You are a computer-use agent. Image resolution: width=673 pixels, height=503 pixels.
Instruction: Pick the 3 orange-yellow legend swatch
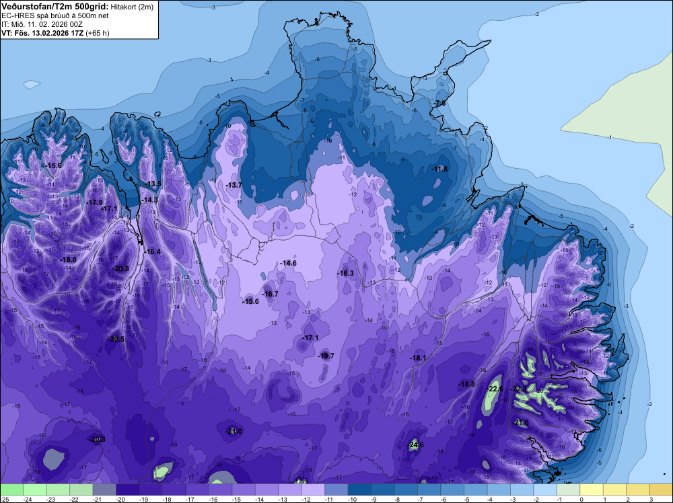point(661,490)
